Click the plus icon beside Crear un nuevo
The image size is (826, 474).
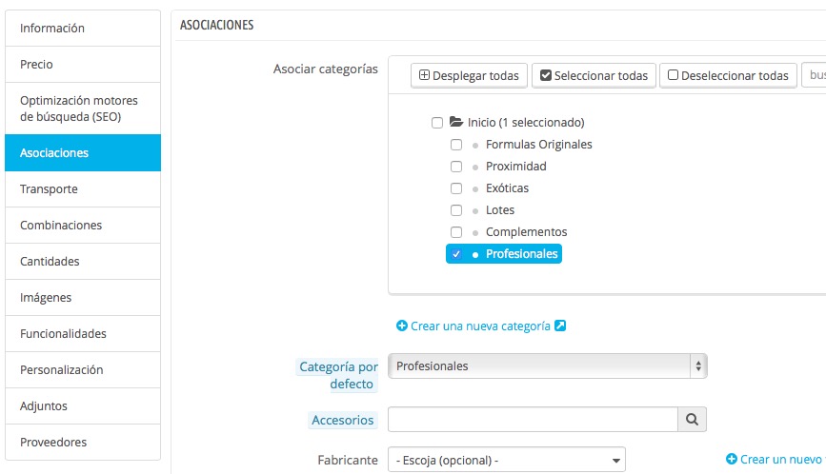coord(732,459)
